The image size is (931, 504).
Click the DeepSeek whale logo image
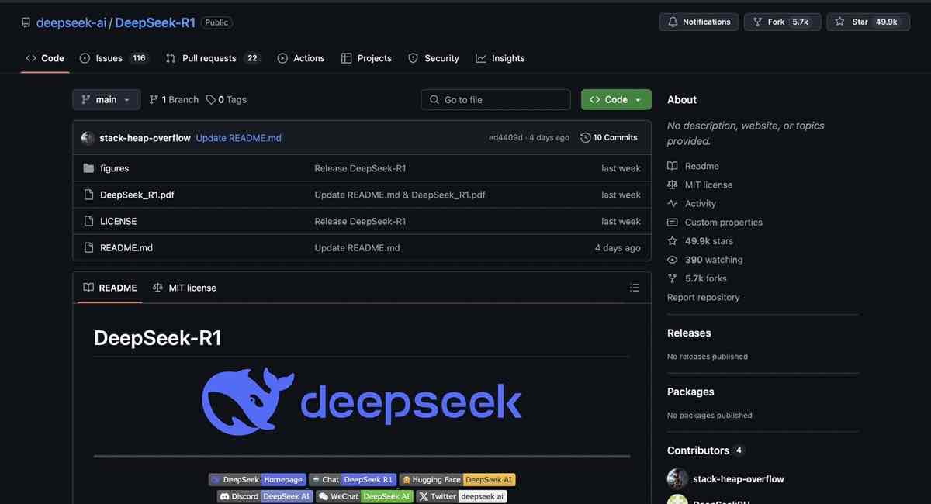[x=362, y=402]
